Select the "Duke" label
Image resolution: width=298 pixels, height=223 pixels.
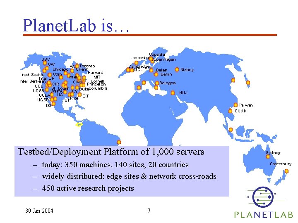coord(84,89)
